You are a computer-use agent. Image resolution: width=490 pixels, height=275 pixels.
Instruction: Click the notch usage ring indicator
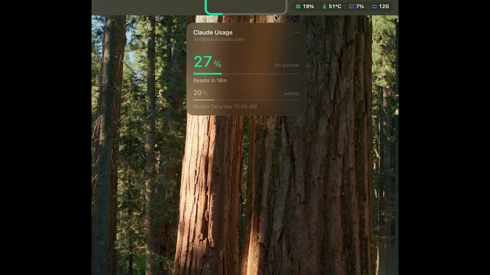pos(246,7)
